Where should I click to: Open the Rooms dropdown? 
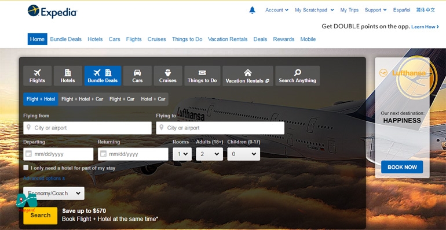click(182, 154)
